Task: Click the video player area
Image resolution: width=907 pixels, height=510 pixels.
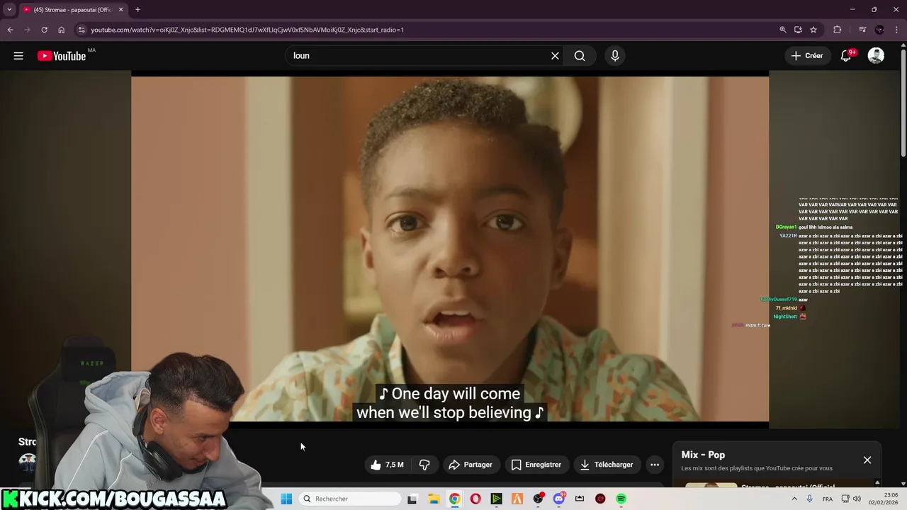Action: [x=450, y=248]
